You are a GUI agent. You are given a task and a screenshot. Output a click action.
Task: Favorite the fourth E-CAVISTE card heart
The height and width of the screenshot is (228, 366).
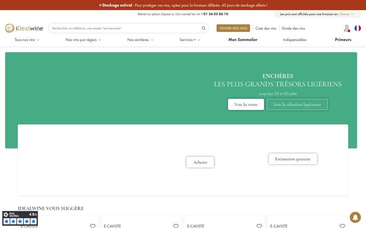pyautogui.click(x=342, y=225)
